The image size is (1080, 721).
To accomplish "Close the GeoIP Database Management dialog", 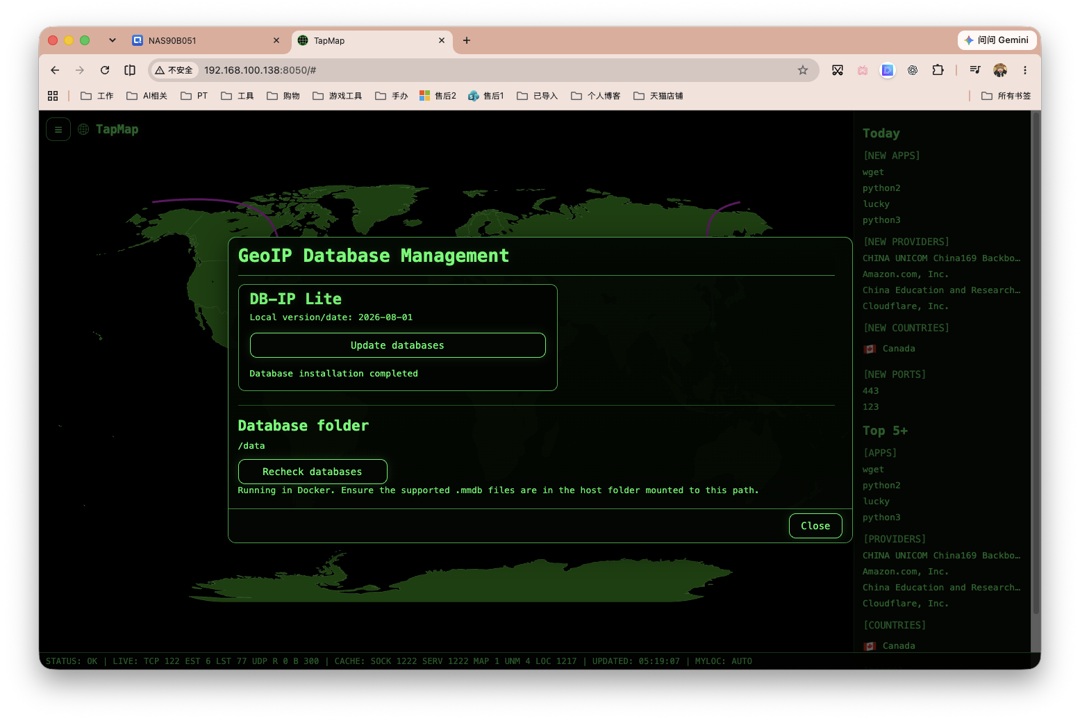I will (x=815, y=526).
